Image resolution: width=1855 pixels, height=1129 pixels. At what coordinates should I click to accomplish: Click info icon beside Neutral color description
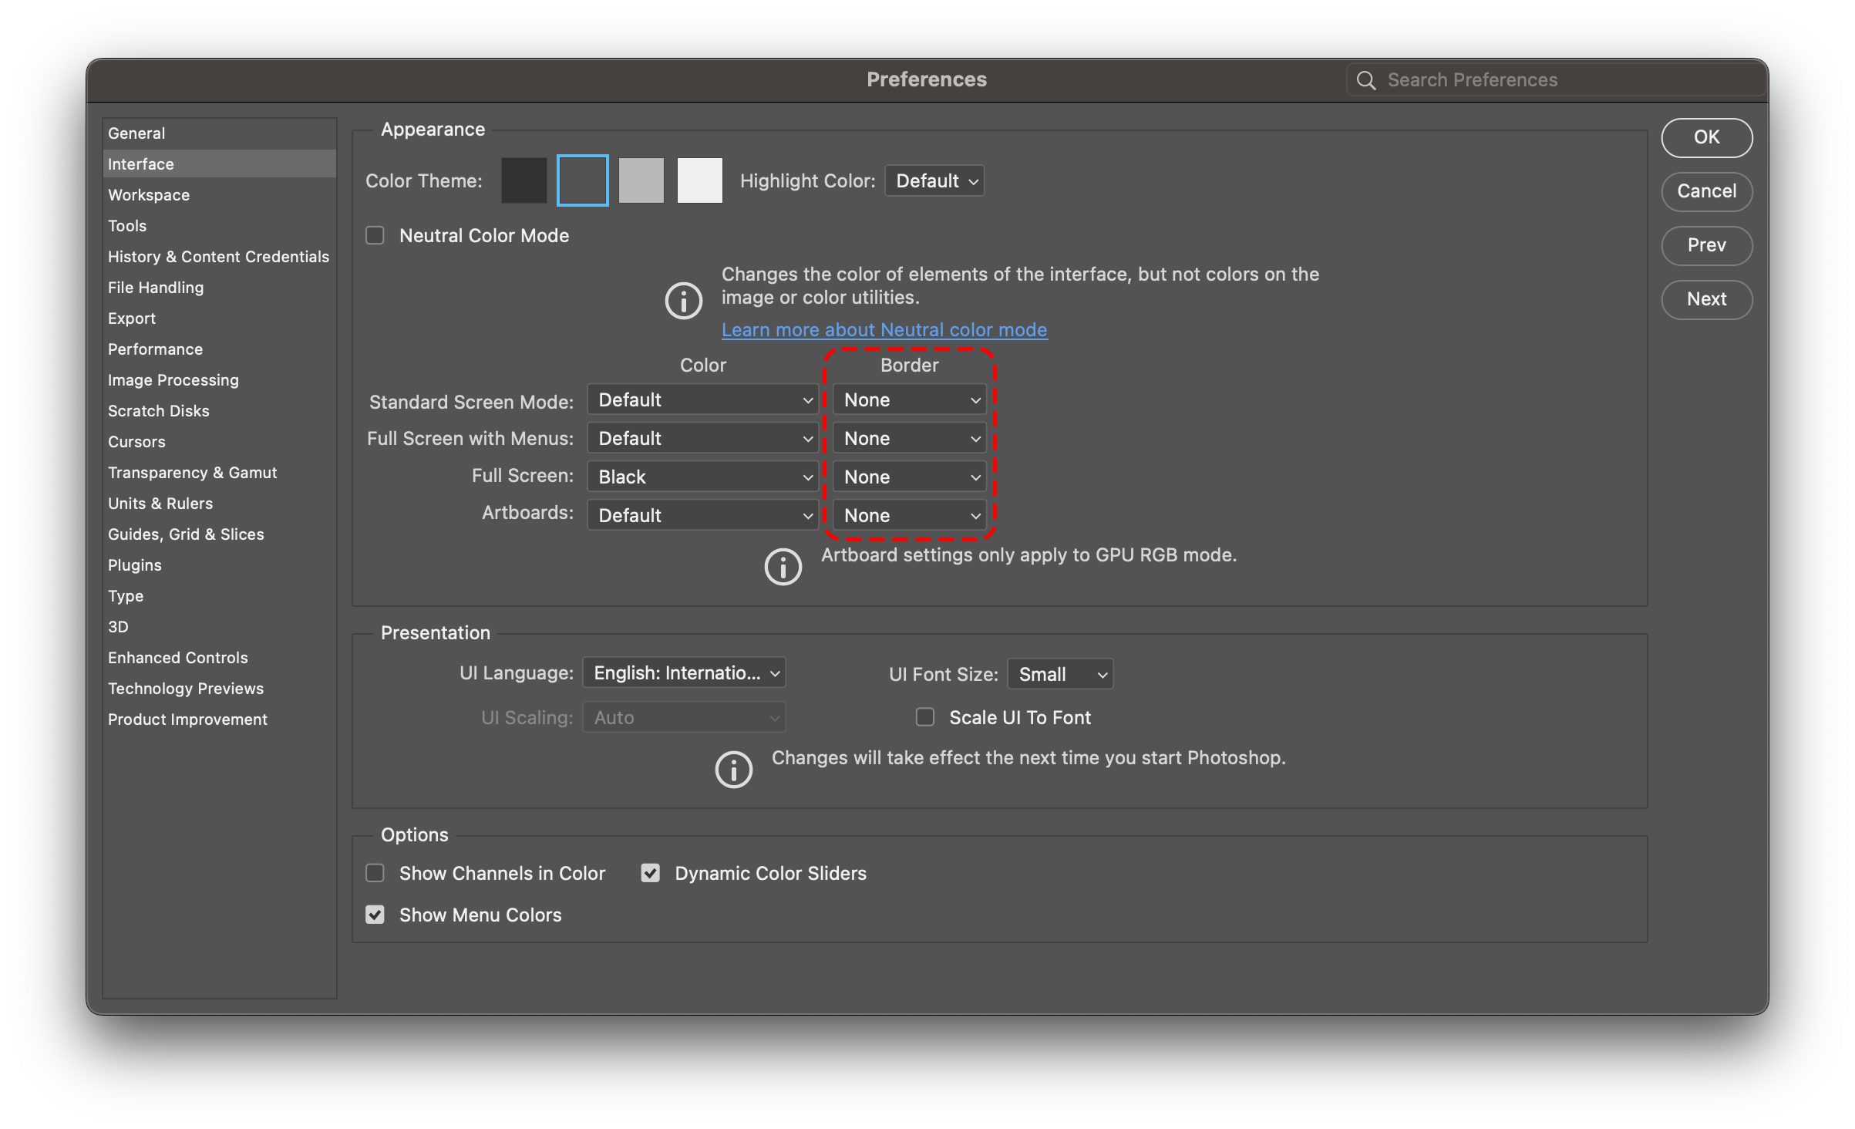click(683, 300)
